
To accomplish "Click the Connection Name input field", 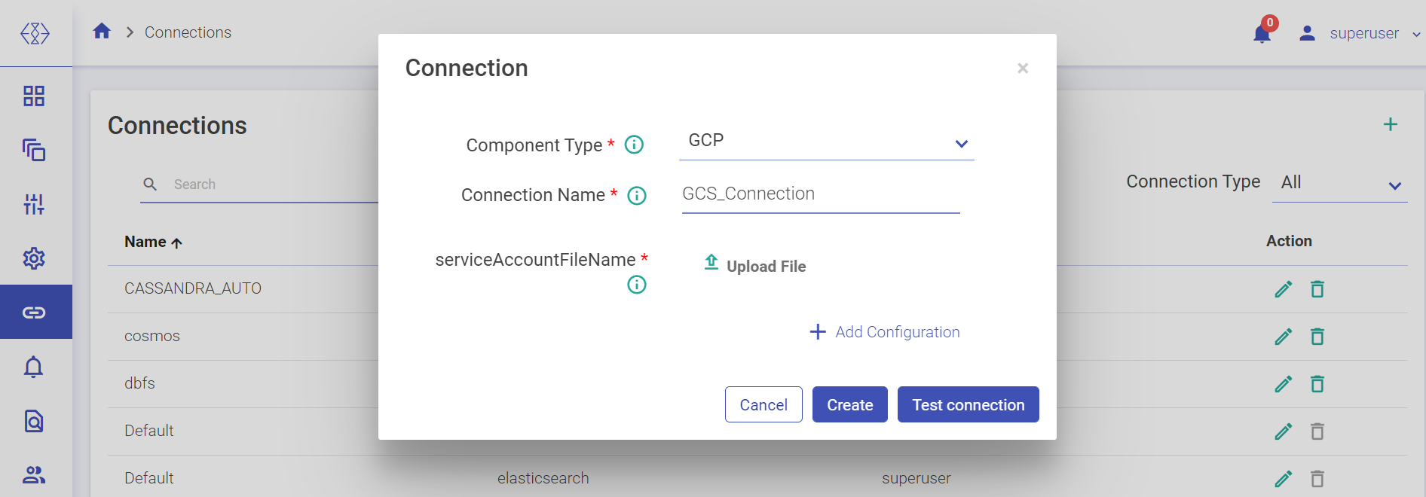I will [821, 194].
